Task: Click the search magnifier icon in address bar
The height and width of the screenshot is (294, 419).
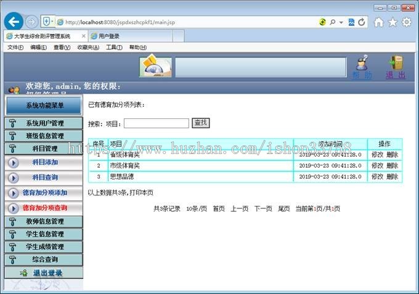Action: click(x=333, y=22)
